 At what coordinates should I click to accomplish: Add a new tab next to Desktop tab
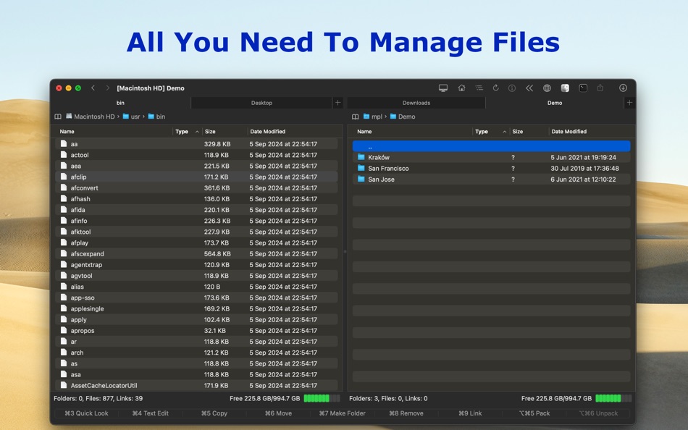[338, 103]
